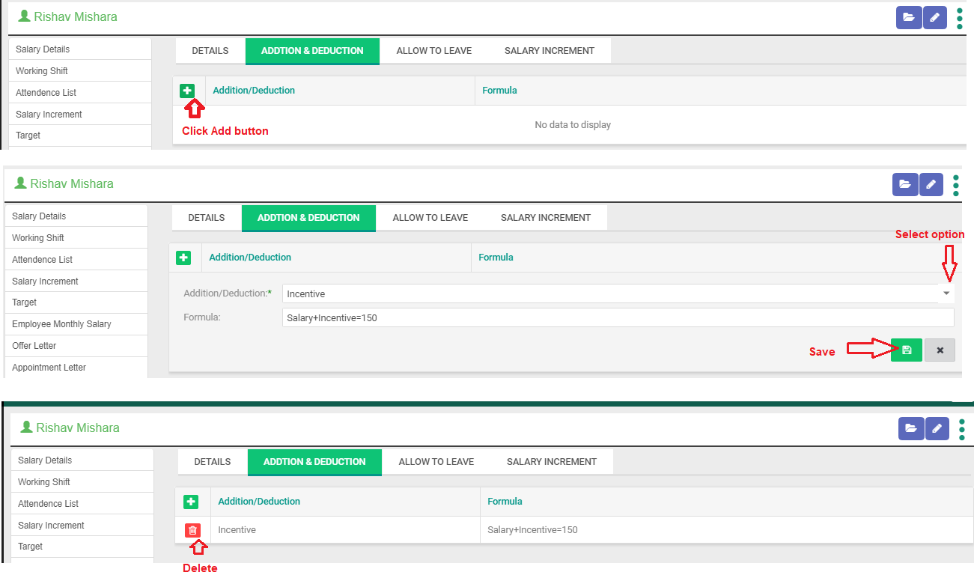Click the green plus button above 'No data to display'
Viewport: 974px width, 575px height.
[x=187, y=91]
